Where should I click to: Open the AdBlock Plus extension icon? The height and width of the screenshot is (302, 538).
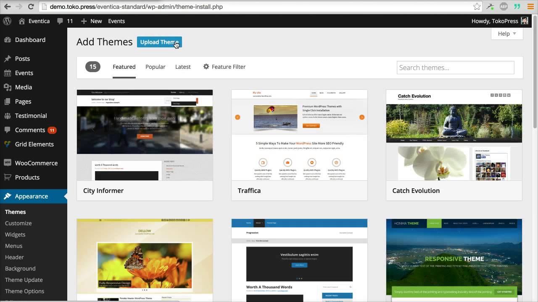[x=504, y=6]
